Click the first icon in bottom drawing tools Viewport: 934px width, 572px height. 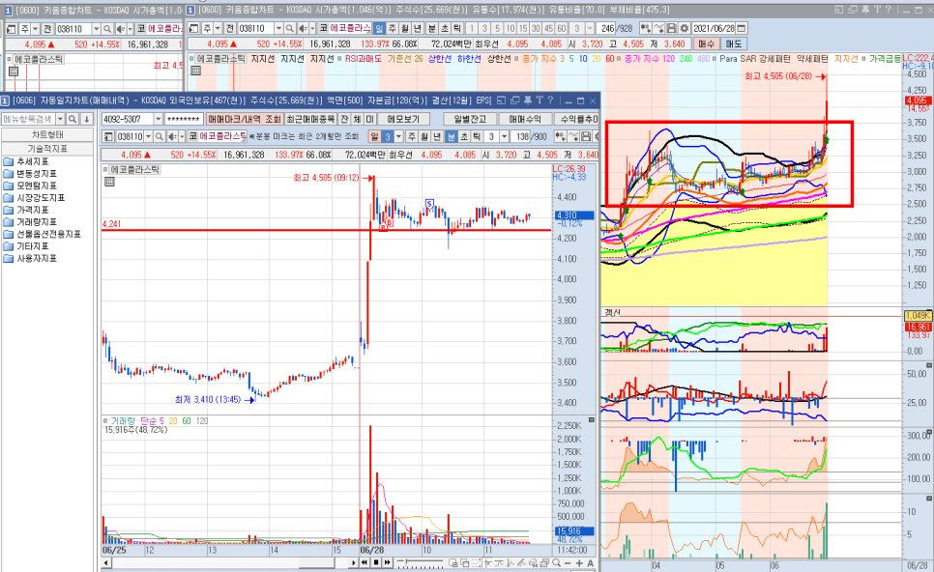pyautogui.click(x=453, y=562)
